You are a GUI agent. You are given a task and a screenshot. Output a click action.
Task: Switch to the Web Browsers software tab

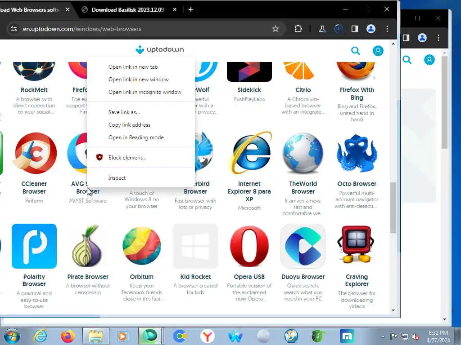click(x=29, y=10)
